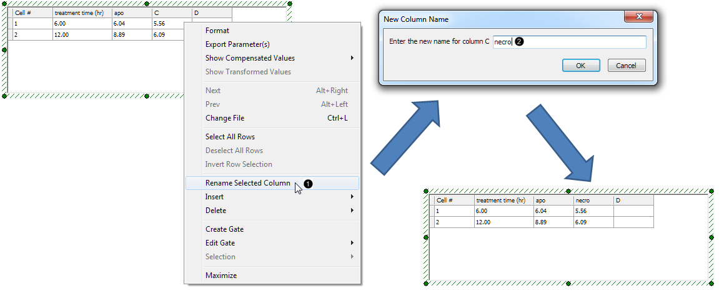Expand Show Compensated Values submenu
The image size is (719, 293).
250,58
